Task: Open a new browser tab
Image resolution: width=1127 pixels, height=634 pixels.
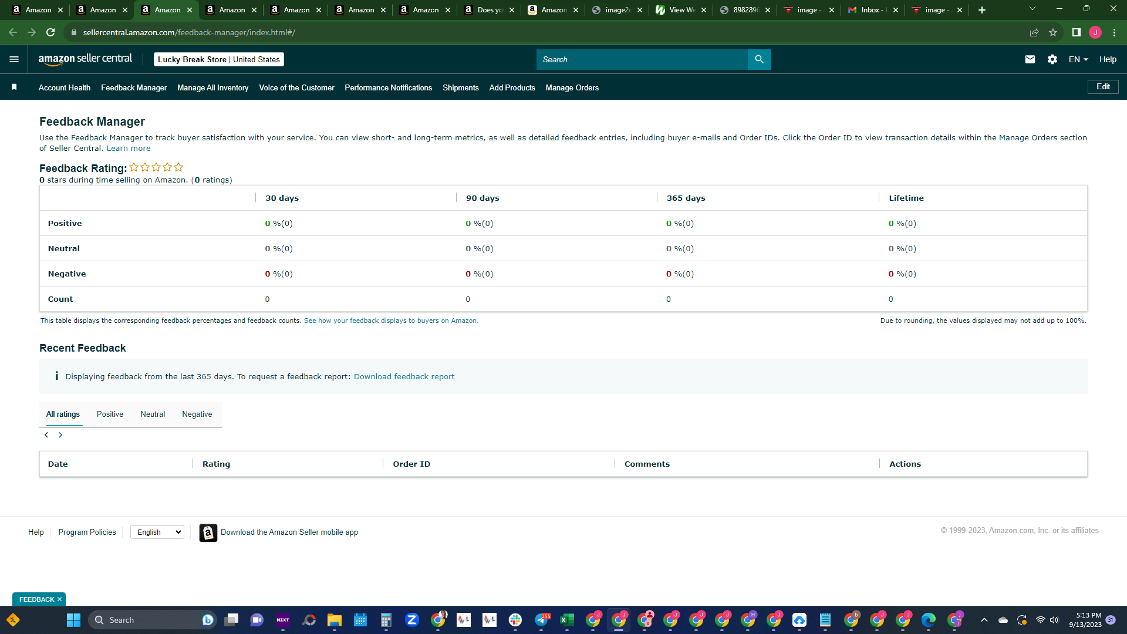Action: tap(982, 10)
